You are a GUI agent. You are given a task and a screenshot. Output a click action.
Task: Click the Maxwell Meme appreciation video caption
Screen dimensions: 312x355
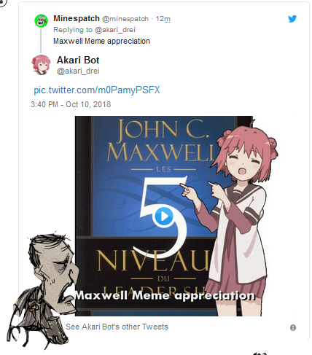(165, 295)
